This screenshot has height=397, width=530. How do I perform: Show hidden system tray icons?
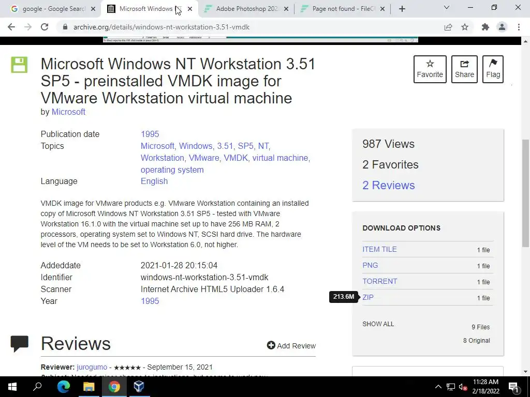pyautogui.click(x=438, y=387)
